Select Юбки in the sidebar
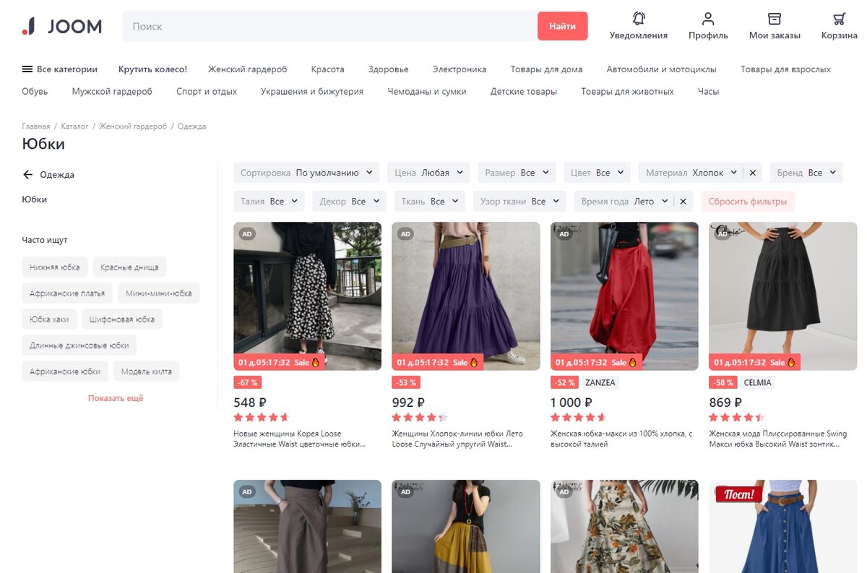Viewport: 867px width, 573px height. [35, 199]
